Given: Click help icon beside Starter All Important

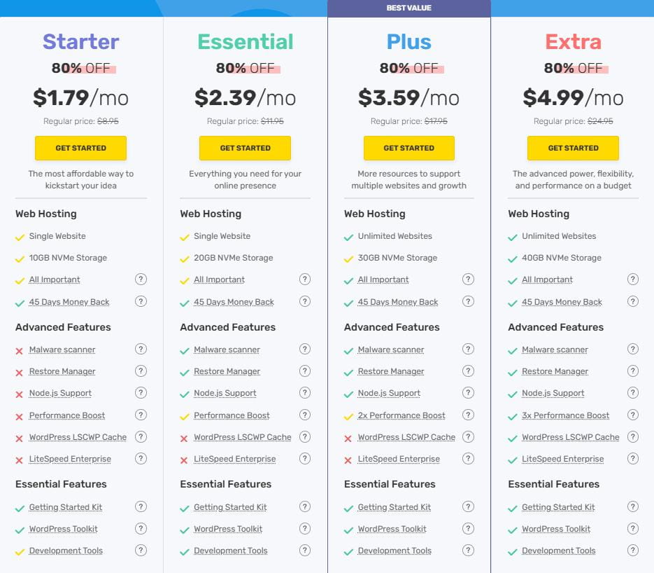Looking at the screenshot, I should click(x=141, y=279).
